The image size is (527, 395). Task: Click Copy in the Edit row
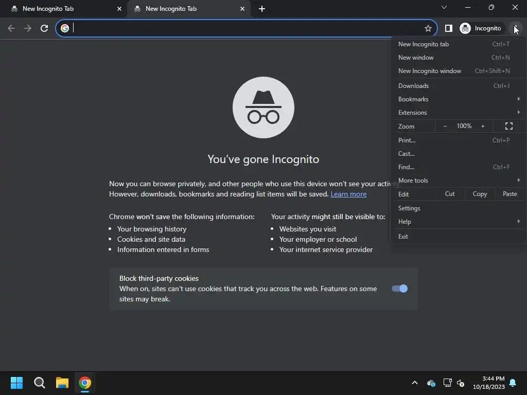(480, 194)
